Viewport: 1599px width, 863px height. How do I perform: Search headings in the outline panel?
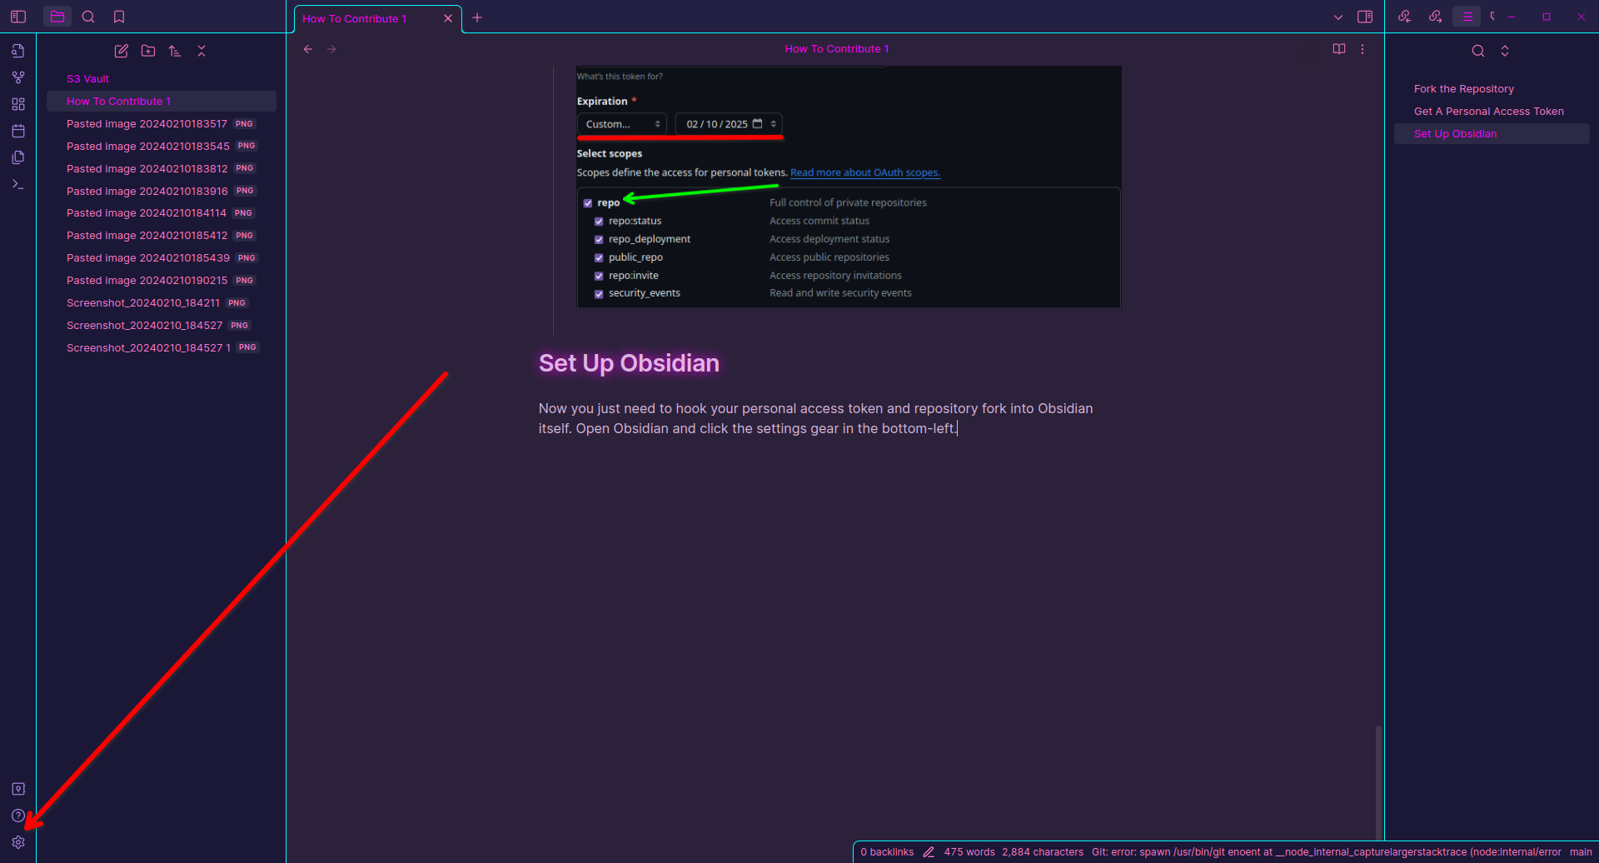click(x=1478, y=51)
